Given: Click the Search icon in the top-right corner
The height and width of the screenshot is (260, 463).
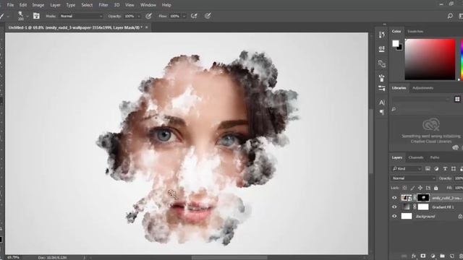Looking at the screenshot, I should pos(450,16).
